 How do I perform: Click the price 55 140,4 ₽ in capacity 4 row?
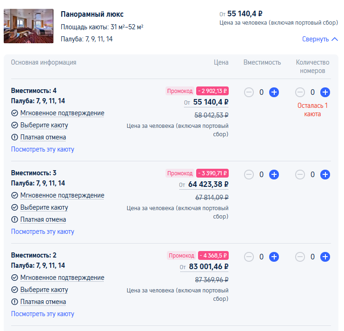pyautogui.click(x=211, y=102)
